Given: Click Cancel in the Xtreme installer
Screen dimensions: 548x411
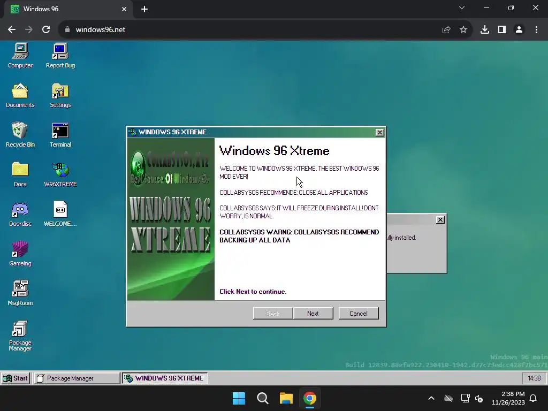Looking at the screenshot, I should point(359,314).
